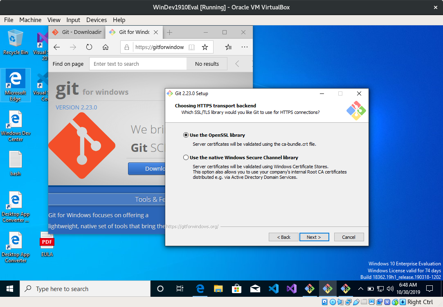Image resolution: width=443 pixels, height=307 pixels.
Task: Click the Edge back arrow
Action: click(x=57, y=47)
